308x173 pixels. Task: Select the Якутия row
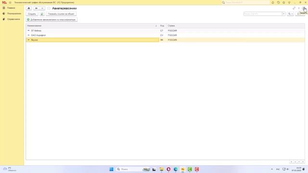coord(165,40)
